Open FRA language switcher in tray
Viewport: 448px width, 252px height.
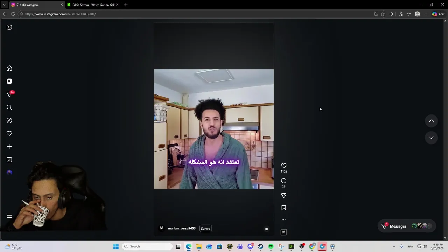pos(410,246)
